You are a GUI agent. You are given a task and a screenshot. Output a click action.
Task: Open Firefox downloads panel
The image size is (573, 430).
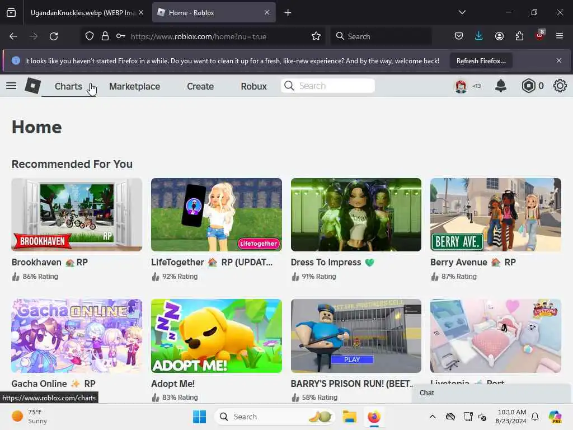coord(479,36)
